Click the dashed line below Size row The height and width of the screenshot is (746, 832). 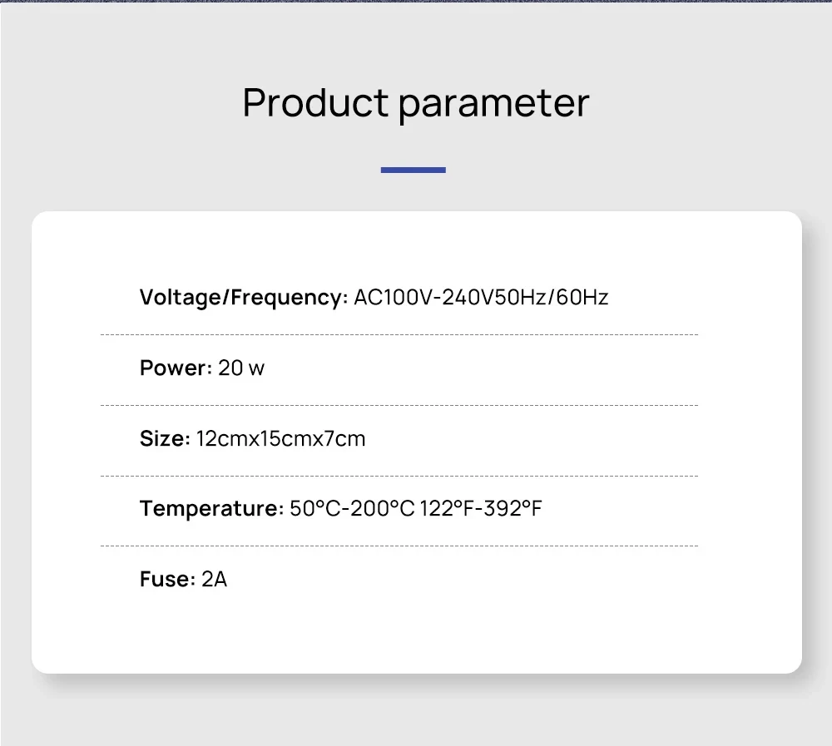click(399, 476)
